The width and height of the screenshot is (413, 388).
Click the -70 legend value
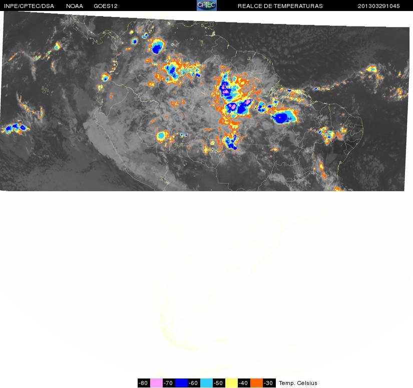click(169, 383)
